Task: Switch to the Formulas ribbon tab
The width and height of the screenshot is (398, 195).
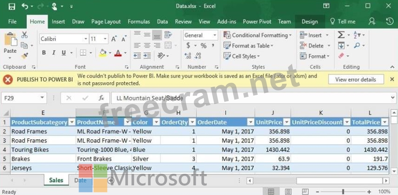Action: tap(139, 22)
